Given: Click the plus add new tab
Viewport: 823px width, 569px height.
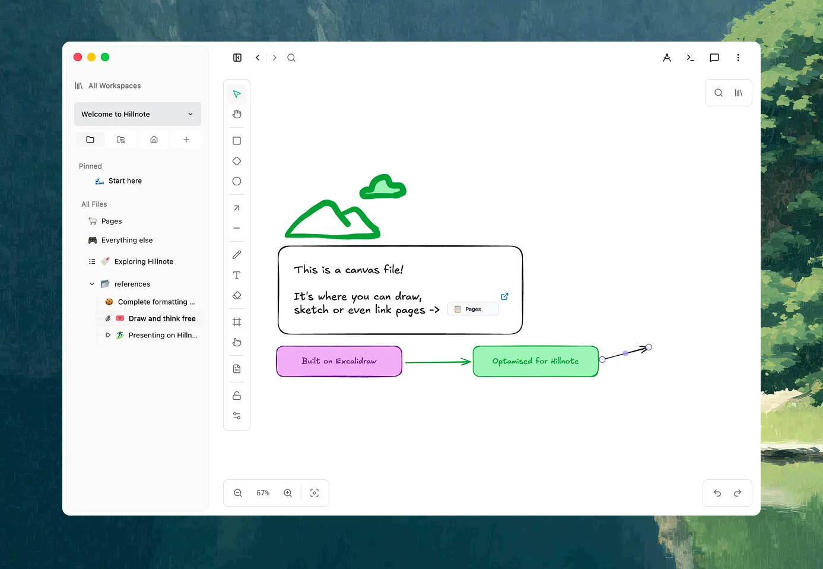Looking at the screenshot, I should (186, 140).
